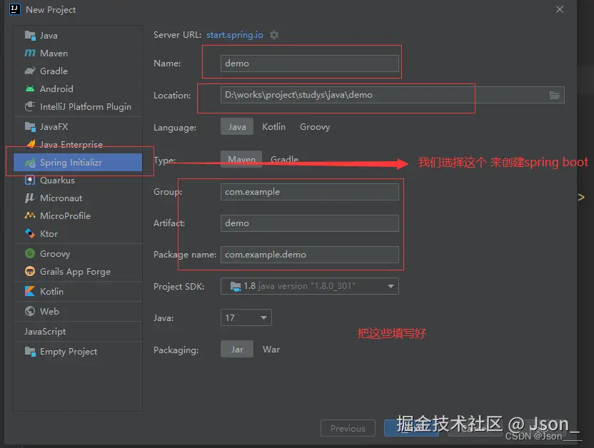Viewport: 594px width, 448px height.
Task: Click the Quarkus icon
Action: point(30,180)
